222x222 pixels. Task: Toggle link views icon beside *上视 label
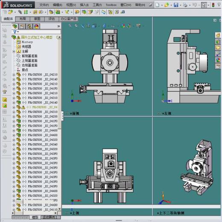(x=67, y=213)
